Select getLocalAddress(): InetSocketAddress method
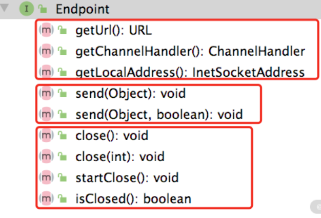Viewport: 321px width, 218px height. click(190, 72)
